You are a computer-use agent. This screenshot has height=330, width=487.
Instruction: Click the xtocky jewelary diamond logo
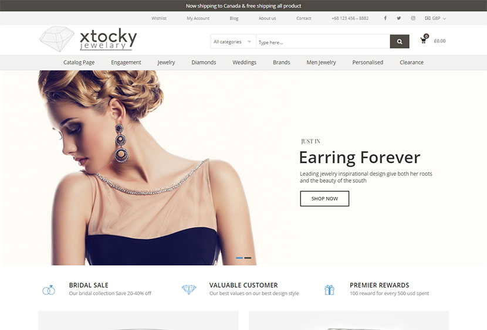point(87,39)
